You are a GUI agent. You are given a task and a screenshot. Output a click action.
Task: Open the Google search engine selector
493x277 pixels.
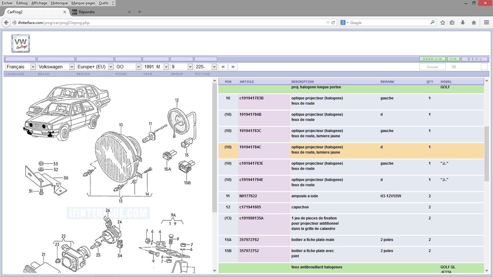344,22
